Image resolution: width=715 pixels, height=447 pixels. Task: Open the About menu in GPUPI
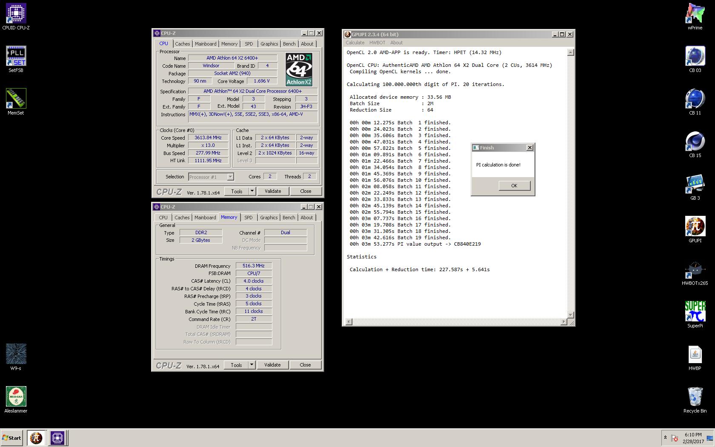coord(397,43)
